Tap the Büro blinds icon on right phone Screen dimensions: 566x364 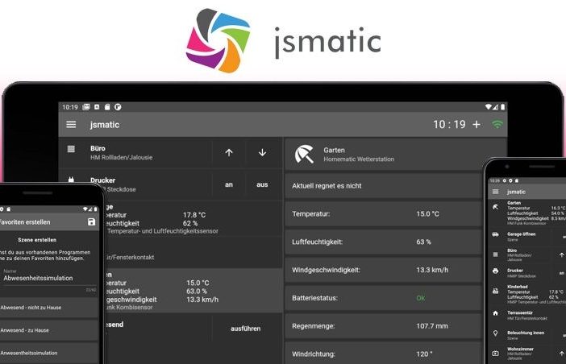click(495, 254)
